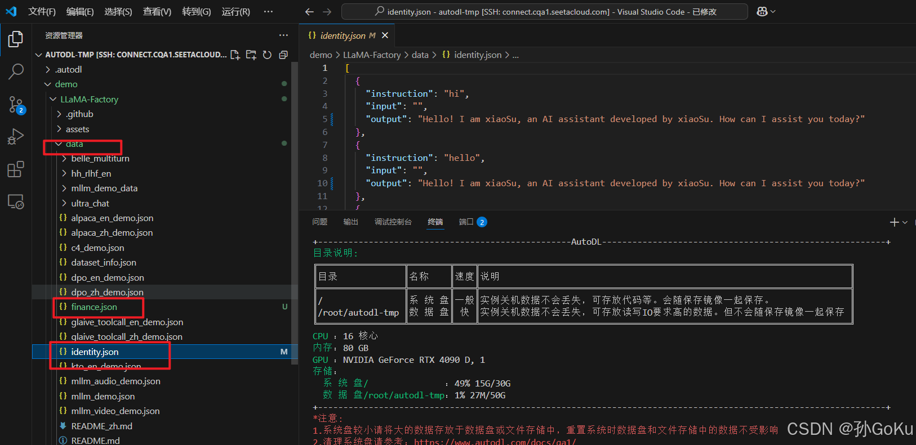Image resolution: width=916 pixels, height=445 pixels.
Task: Close the identity.json editor tab
Action: pos(385,35)
